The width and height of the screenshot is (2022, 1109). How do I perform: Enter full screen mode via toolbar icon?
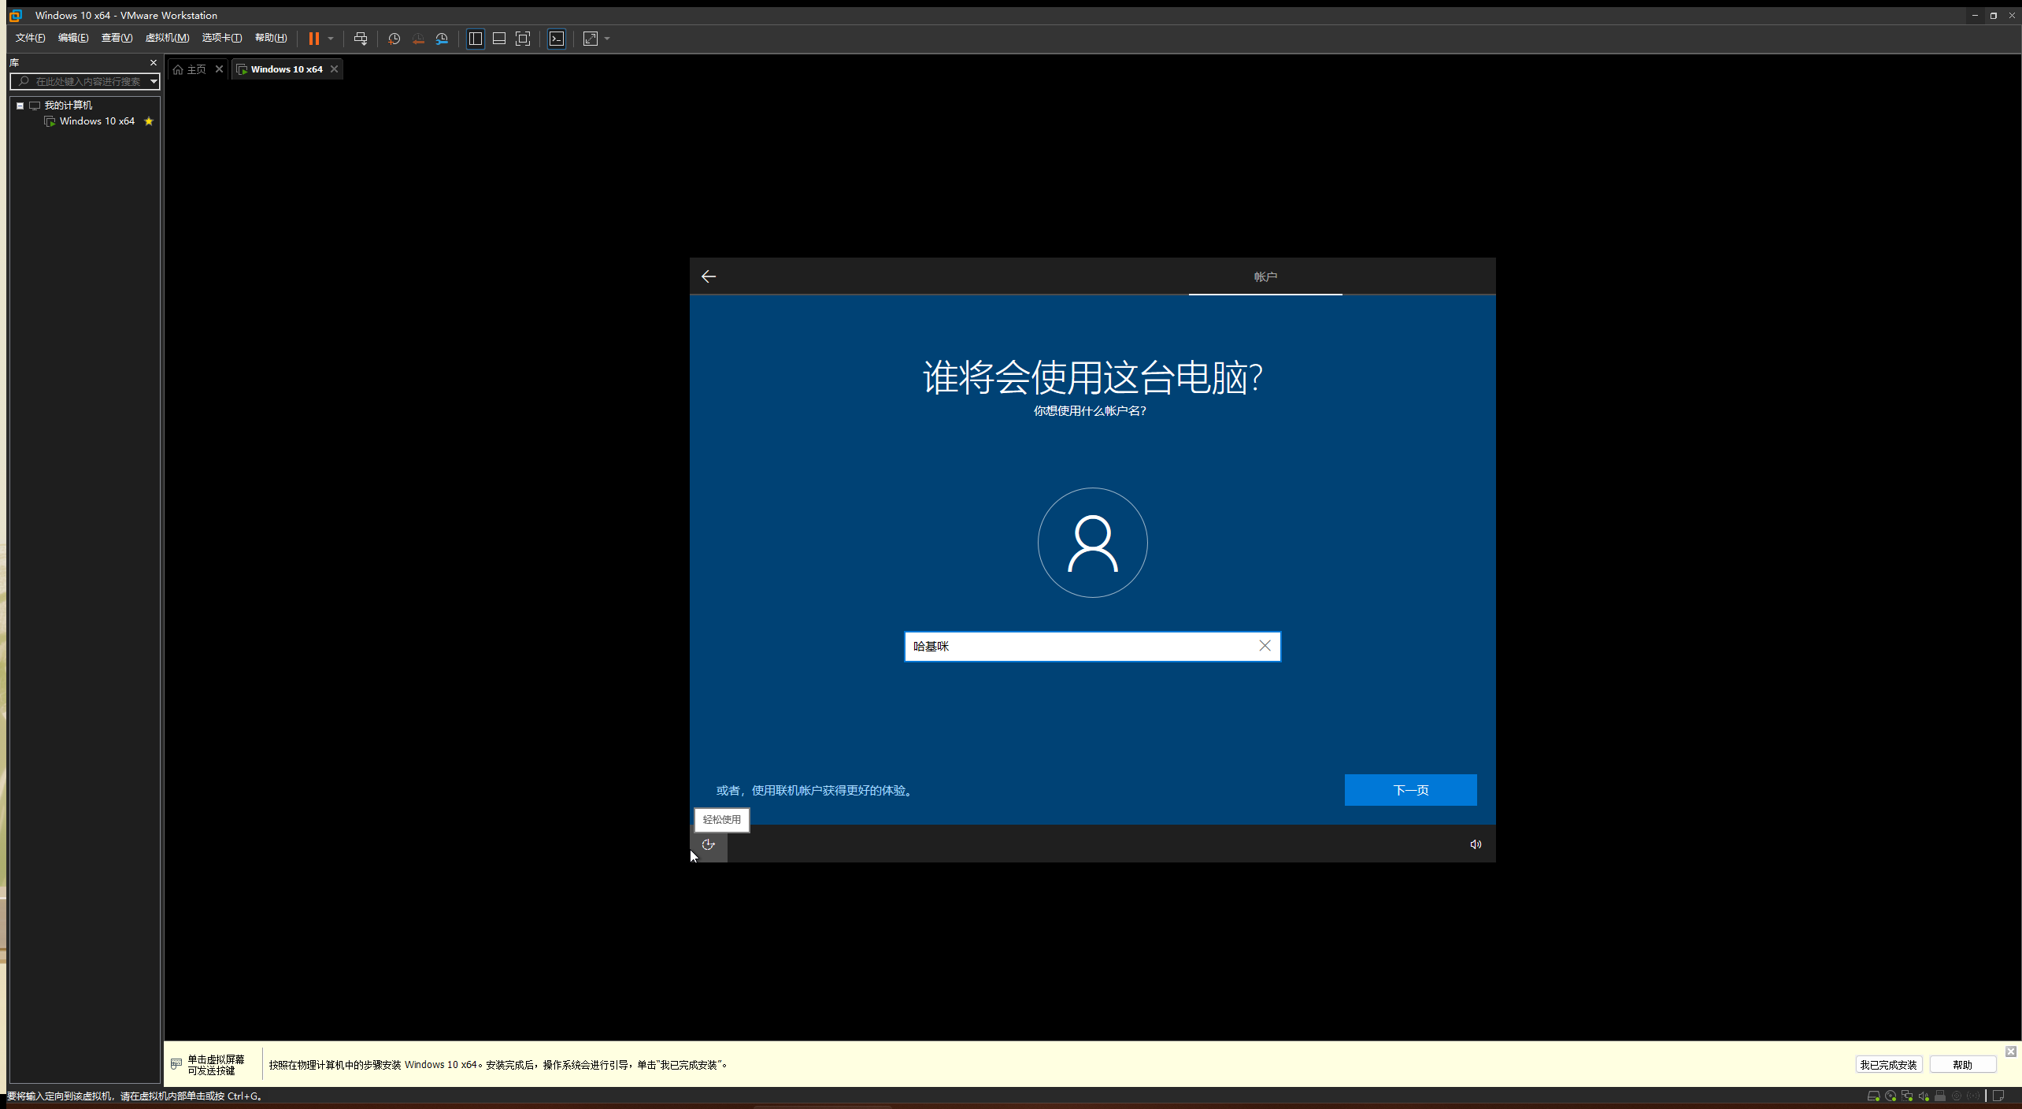(x=522, y=38)
